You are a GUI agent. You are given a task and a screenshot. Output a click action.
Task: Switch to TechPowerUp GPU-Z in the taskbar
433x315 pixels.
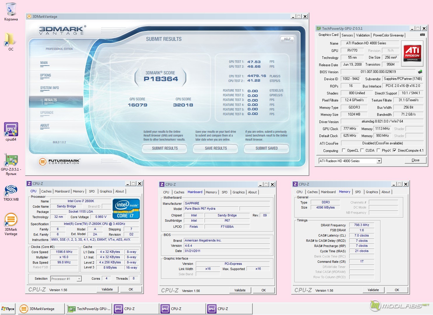(x=89, y=309)
